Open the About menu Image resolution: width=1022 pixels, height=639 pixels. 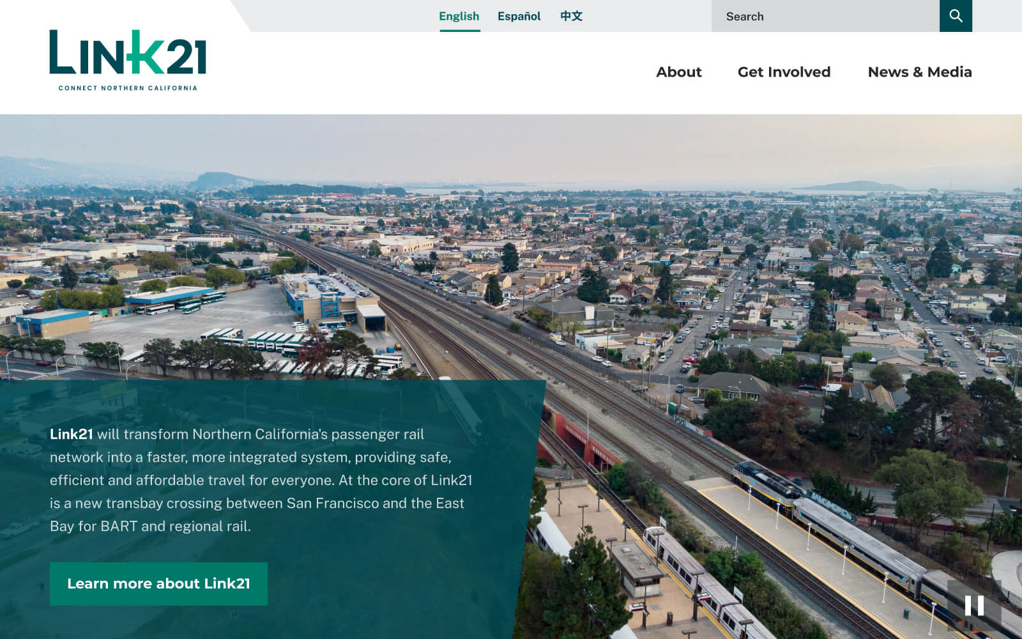(x=678, y=72)
